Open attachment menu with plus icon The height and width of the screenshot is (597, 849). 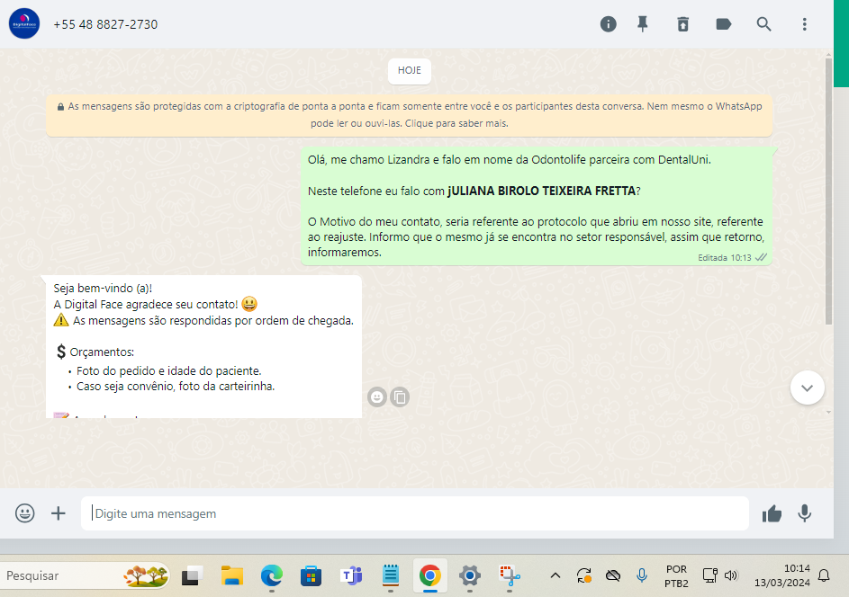(59, 513)
